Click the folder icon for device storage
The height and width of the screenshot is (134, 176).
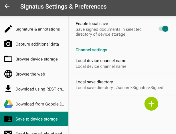(8, 59)
